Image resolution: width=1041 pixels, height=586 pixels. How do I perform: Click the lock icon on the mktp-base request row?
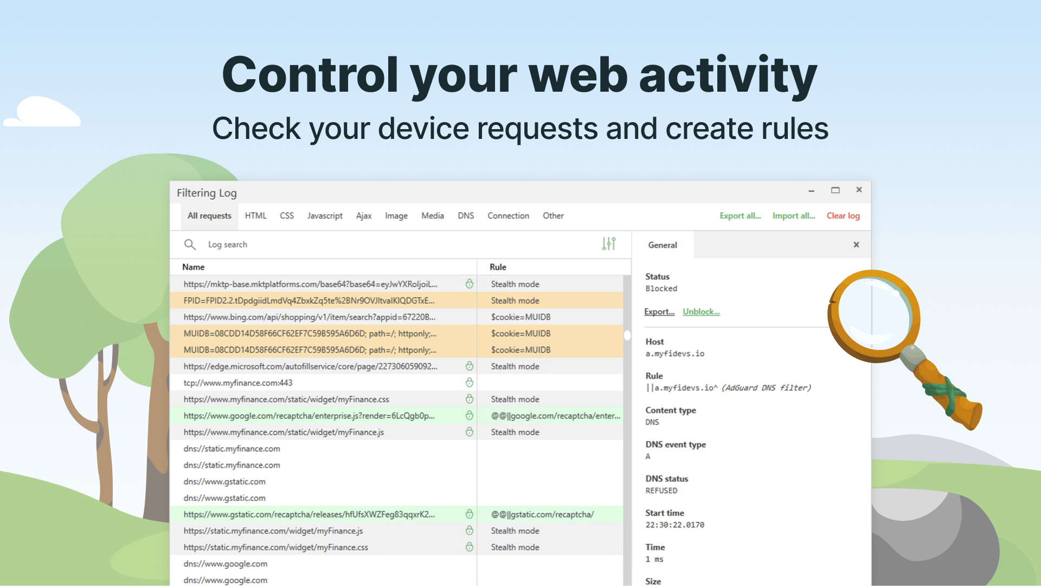pyautogui.click(x=470, y=284)
